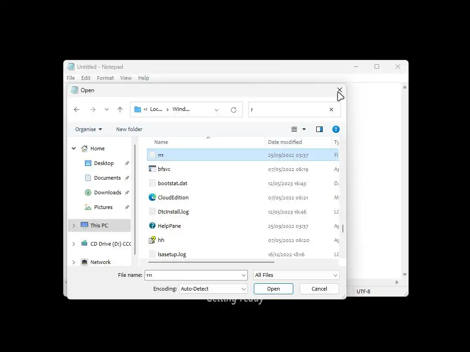The image size is (470, 352).
Task: Click the Cancel button
Action: [319, 289]
